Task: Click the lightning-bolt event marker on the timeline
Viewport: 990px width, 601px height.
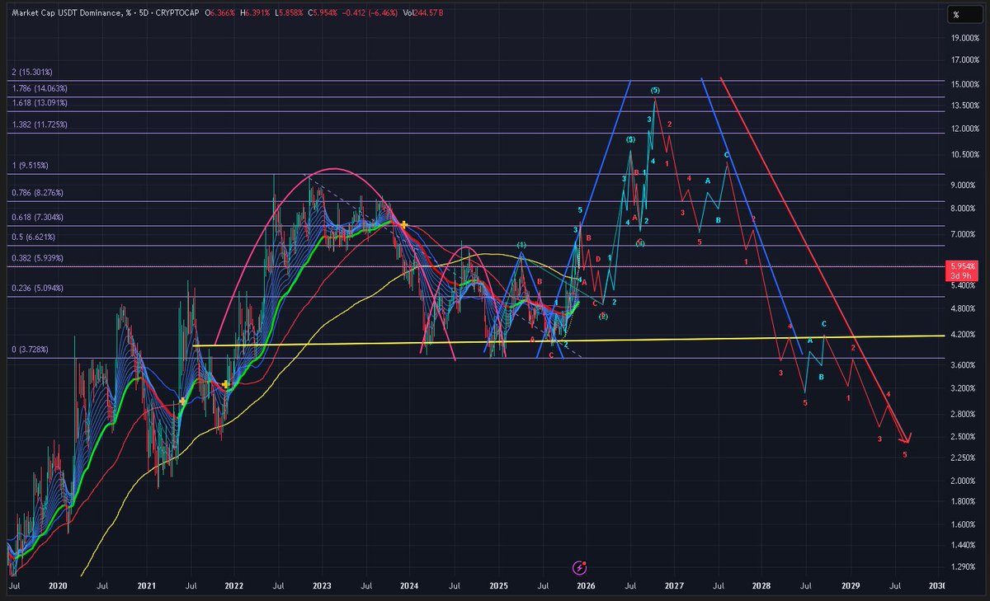Action: (581, 567)
